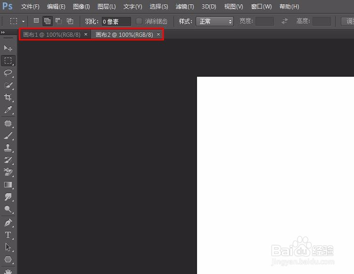Choose Add to Selection mode
This screenshot has width=354, height=274.
pyautogui.click(x=48, y=21)
